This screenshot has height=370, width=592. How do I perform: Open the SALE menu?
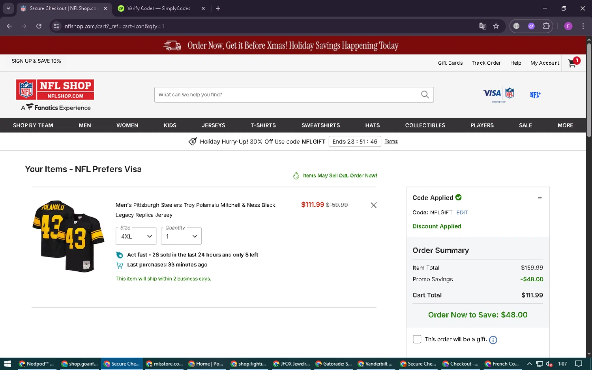click(525, 125)
